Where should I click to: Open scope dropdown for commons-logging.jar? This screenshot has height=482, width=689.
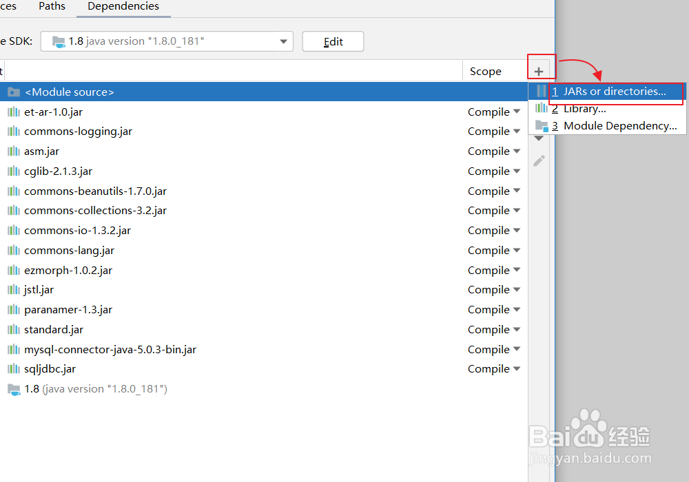pyautogui.click(x=517, y=131)
